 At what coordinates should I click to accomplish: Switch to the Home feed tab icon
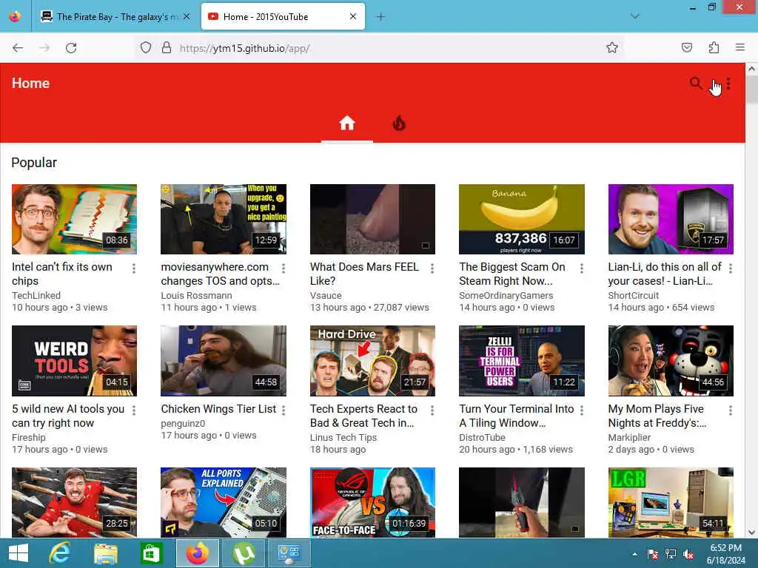346,124
